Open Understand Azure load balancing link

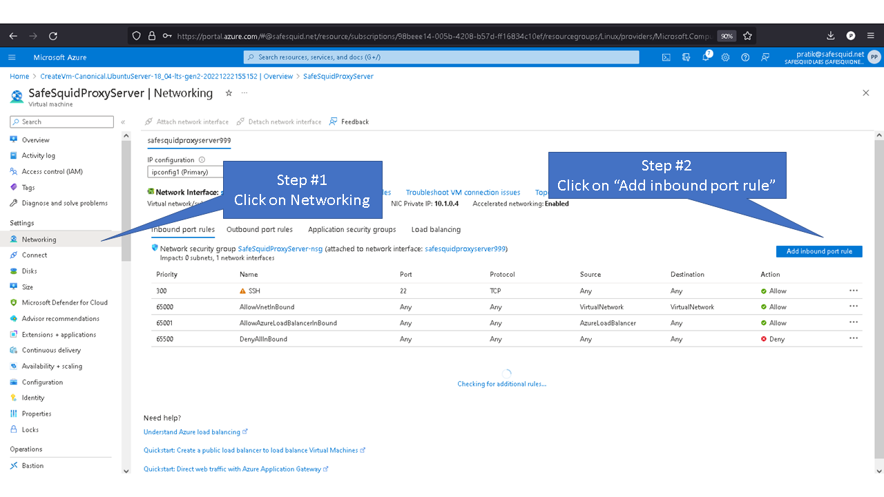[x=195, y=432]
